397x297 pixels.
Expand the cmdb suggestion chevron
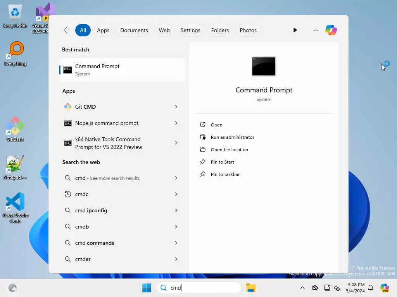pos(176,227)
